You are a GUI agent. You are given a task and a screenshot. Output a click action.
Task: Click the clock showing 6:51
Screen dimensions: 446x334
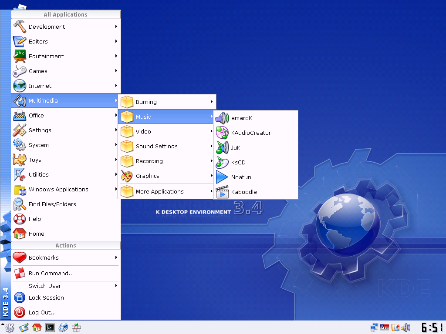tap(432, 327)
